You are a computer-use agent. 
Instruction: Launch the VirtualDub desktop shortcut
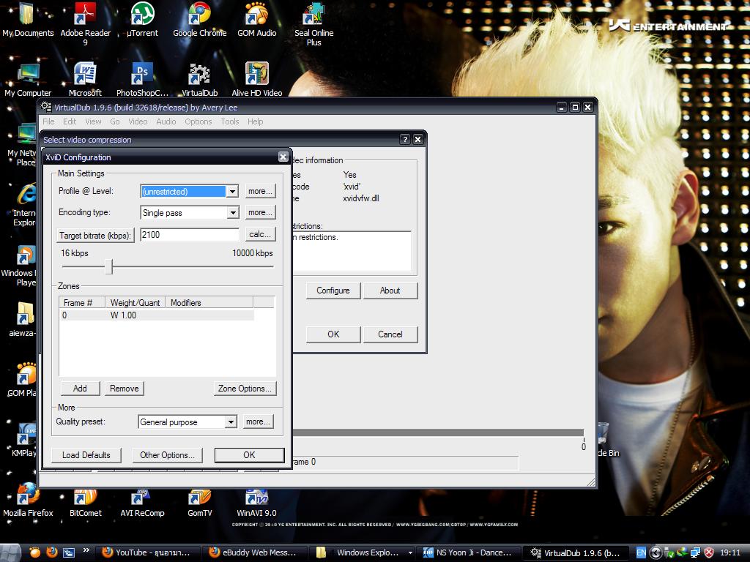[199, 79]
